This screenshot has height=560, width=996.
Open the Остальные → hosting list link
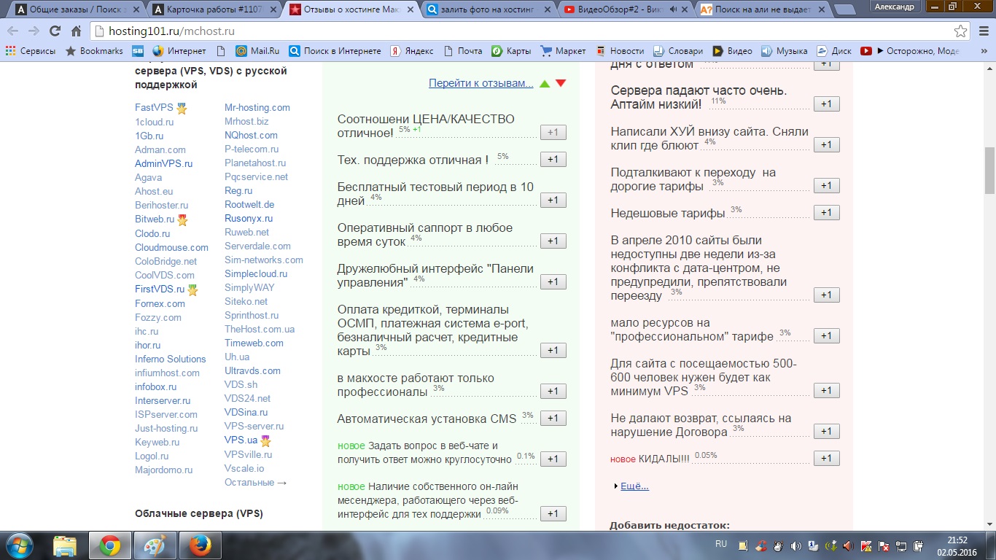pyautogui.click(x=256, y=482)
